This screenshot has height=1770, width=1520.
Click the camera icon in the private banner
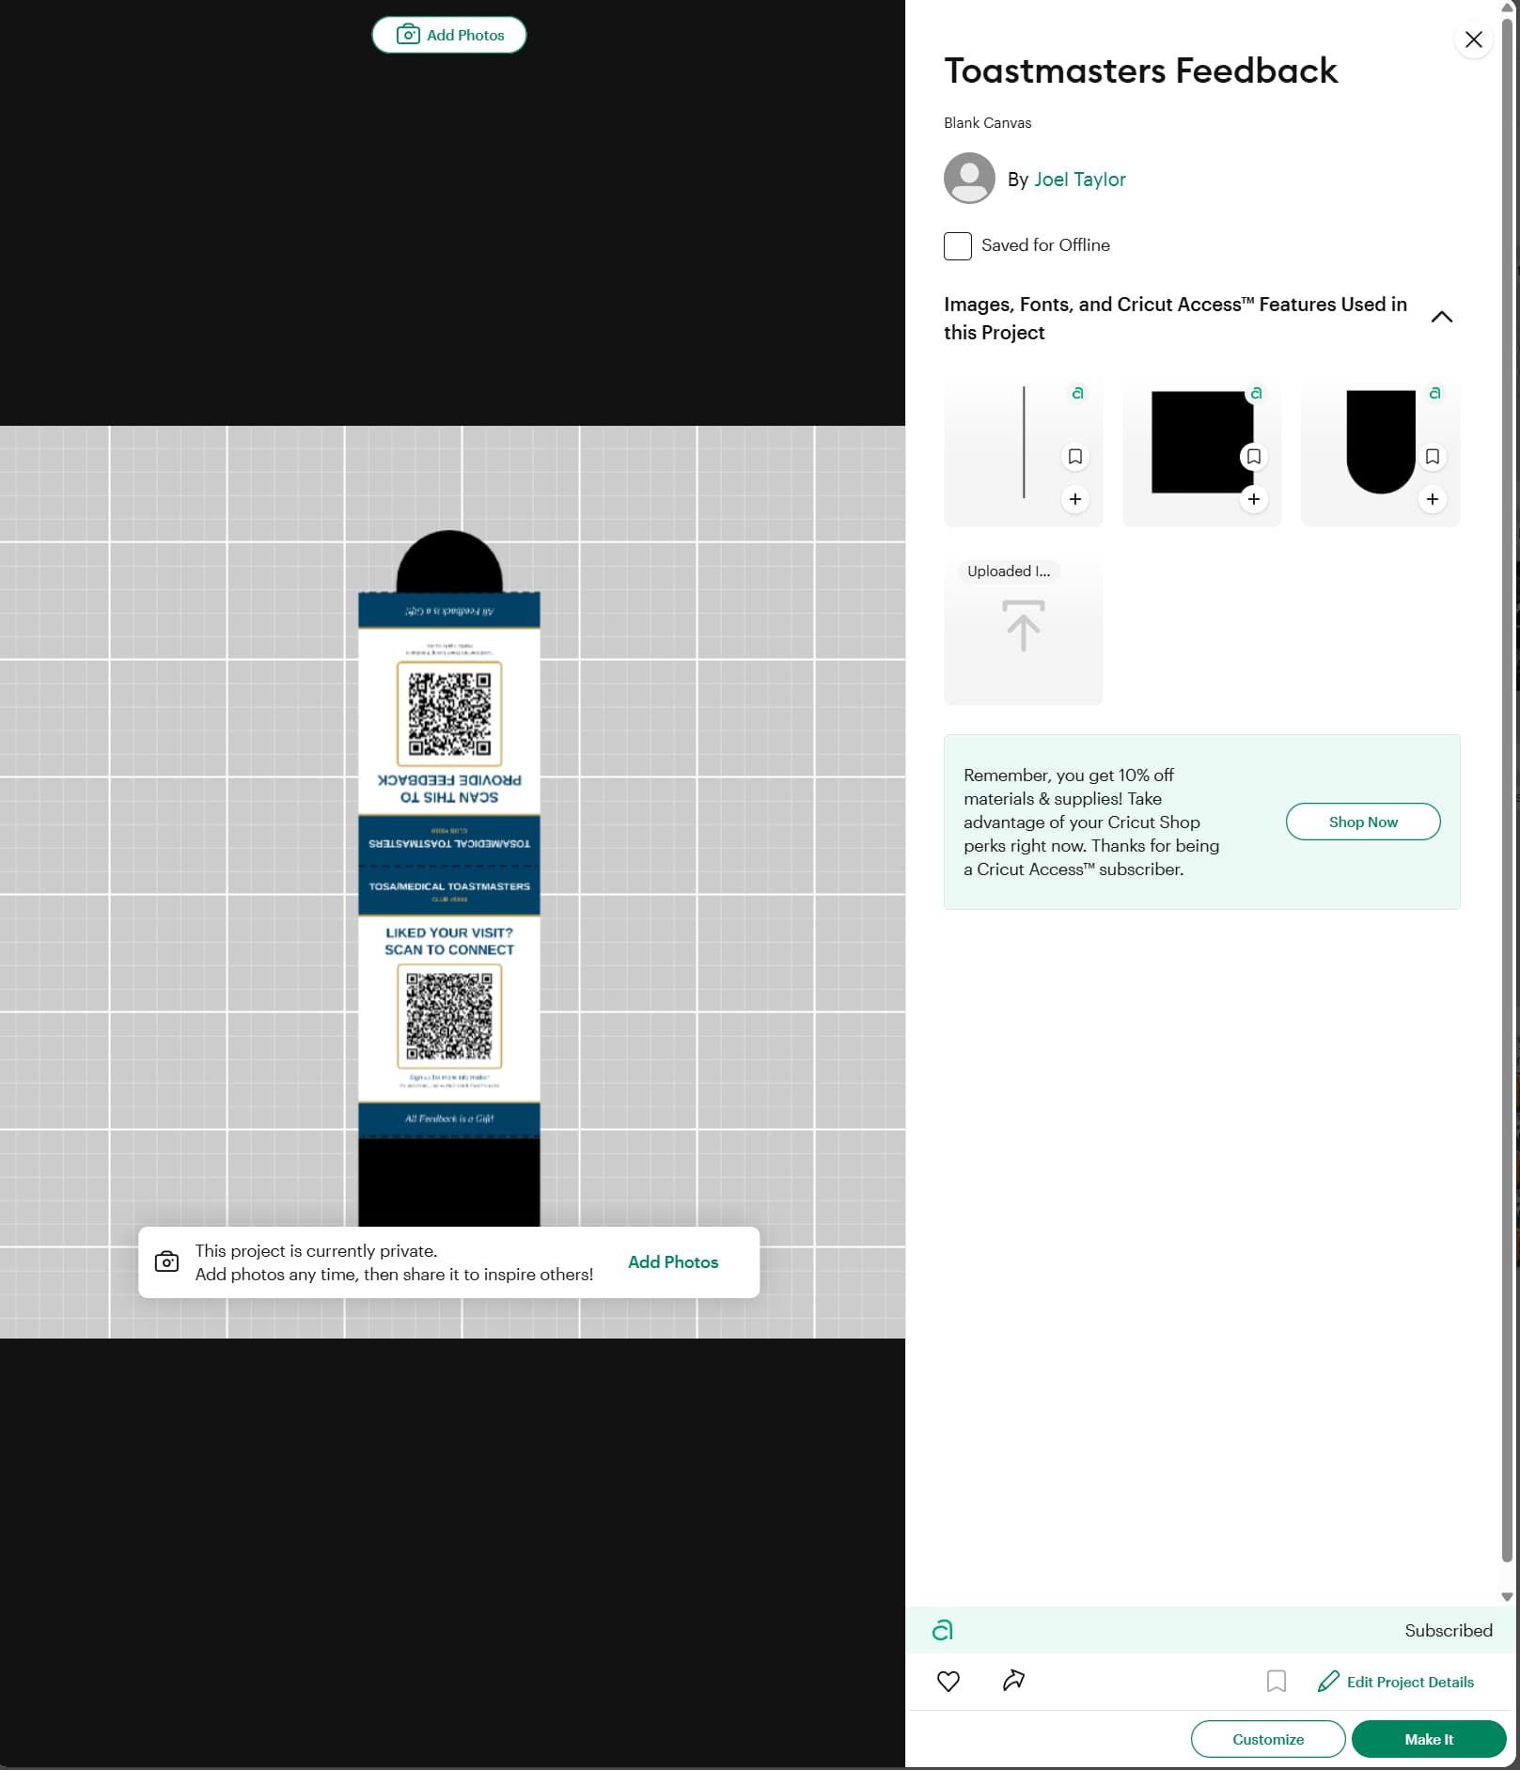tap(166, 1261)
